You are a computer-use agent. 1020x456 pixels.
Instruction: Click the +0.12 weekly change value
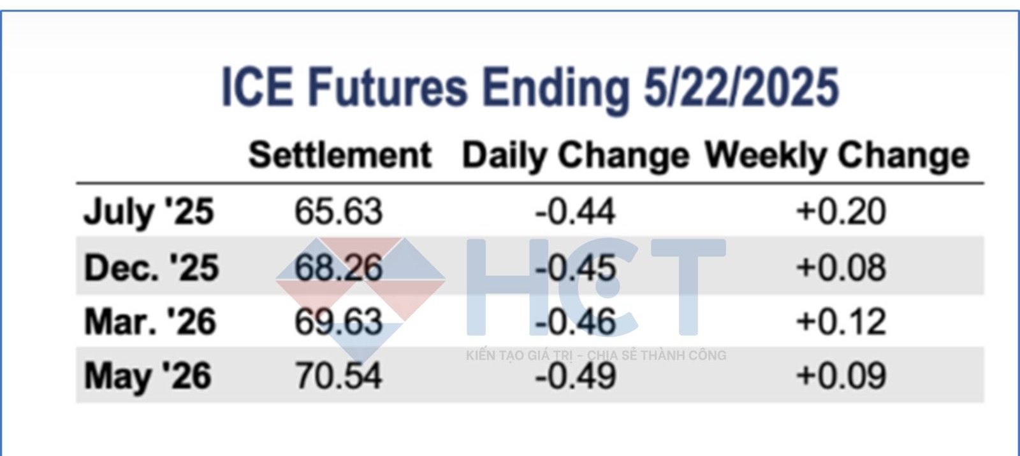click(841, 322)
